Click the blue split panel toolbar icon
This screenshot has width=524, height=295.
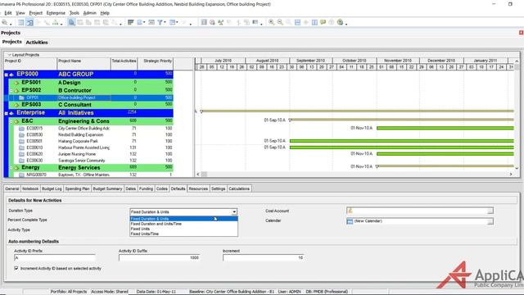click(x=314, y=22)
